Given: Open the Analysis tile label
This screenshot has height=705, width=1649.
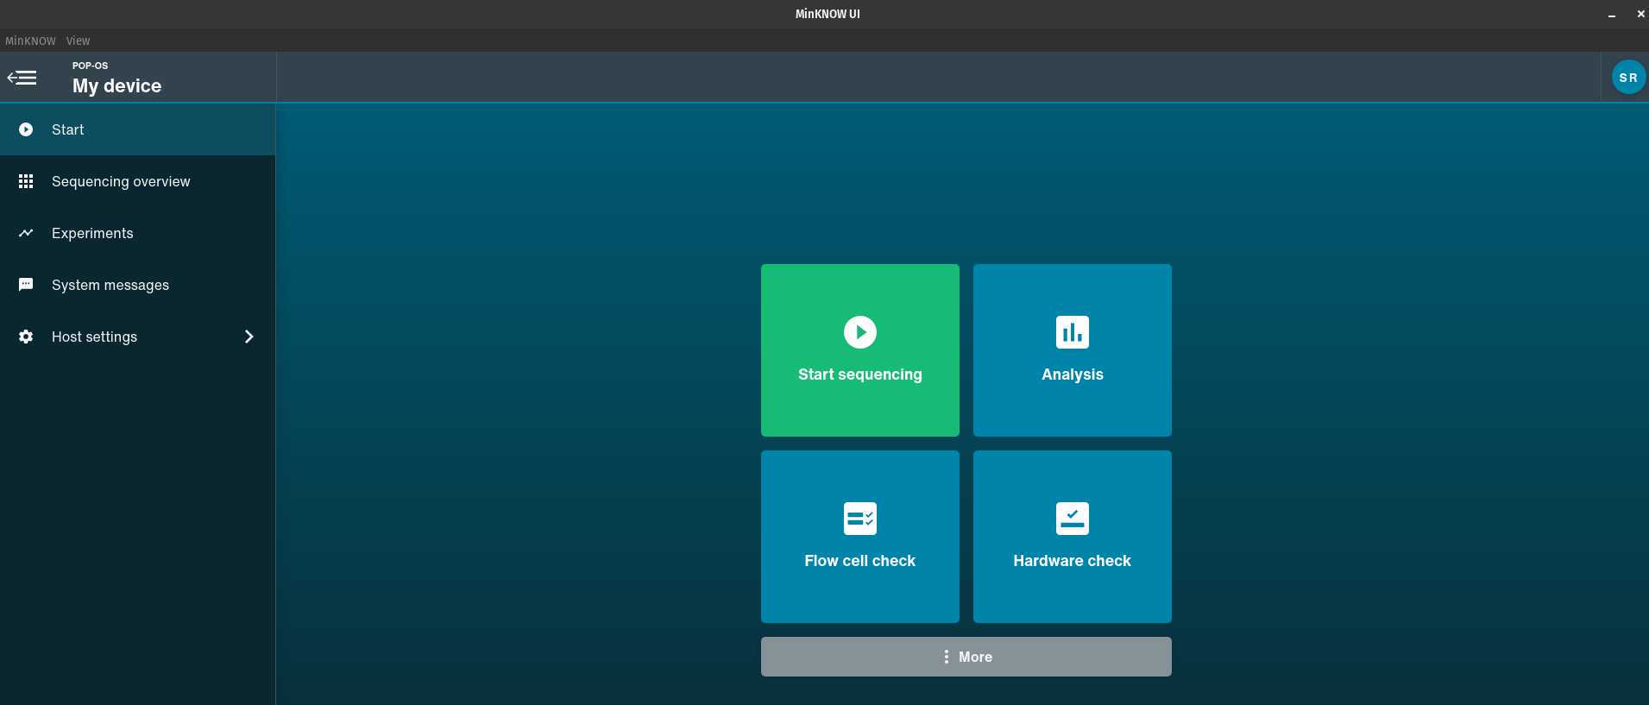Looking at the screenshot, I should click(x=1073, y=375).
